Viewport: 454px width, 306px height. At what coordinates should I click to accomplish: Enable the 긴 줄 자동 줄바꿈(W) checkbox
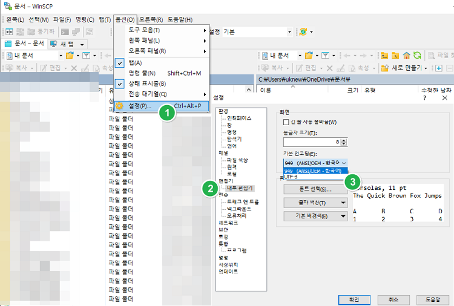pyautogui.click(x=286, y=122)
